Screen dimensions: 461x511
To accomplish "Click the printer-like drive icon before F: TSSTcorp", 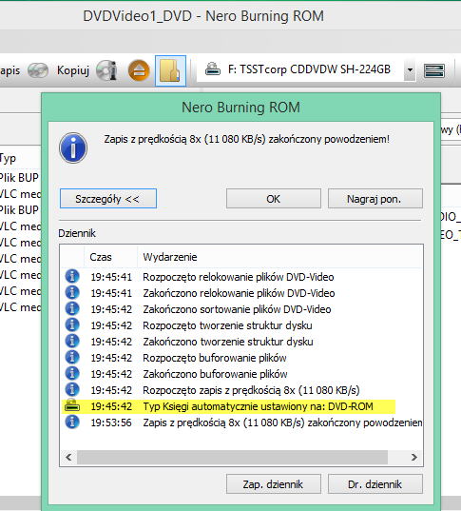I will click(213, 69).
